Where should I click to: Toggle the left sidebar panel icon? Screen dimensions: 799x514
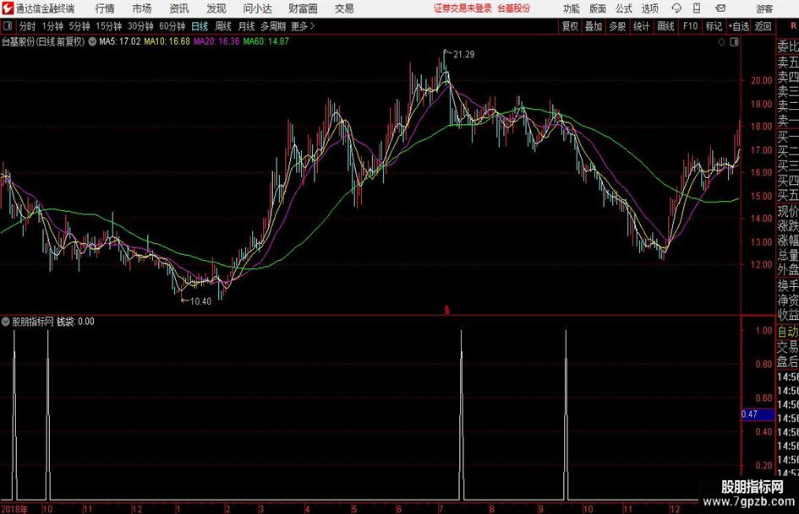(8, 26)
